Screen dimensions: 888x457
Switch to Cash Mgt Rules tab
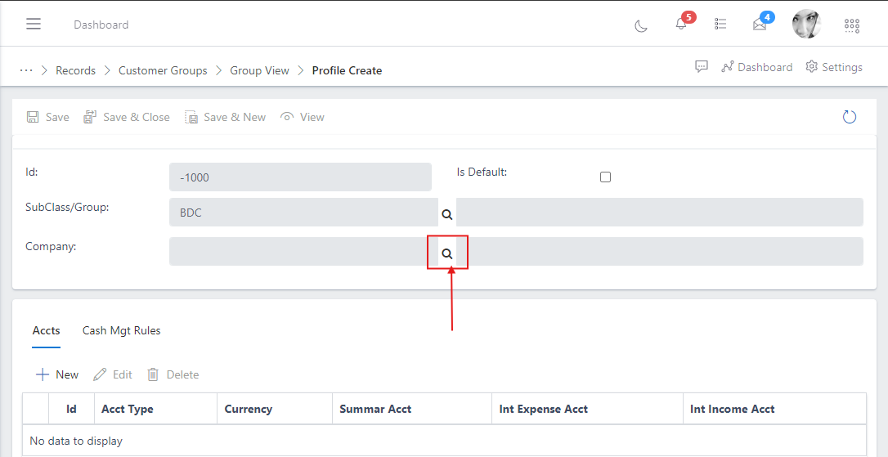(x=121, y=331)
